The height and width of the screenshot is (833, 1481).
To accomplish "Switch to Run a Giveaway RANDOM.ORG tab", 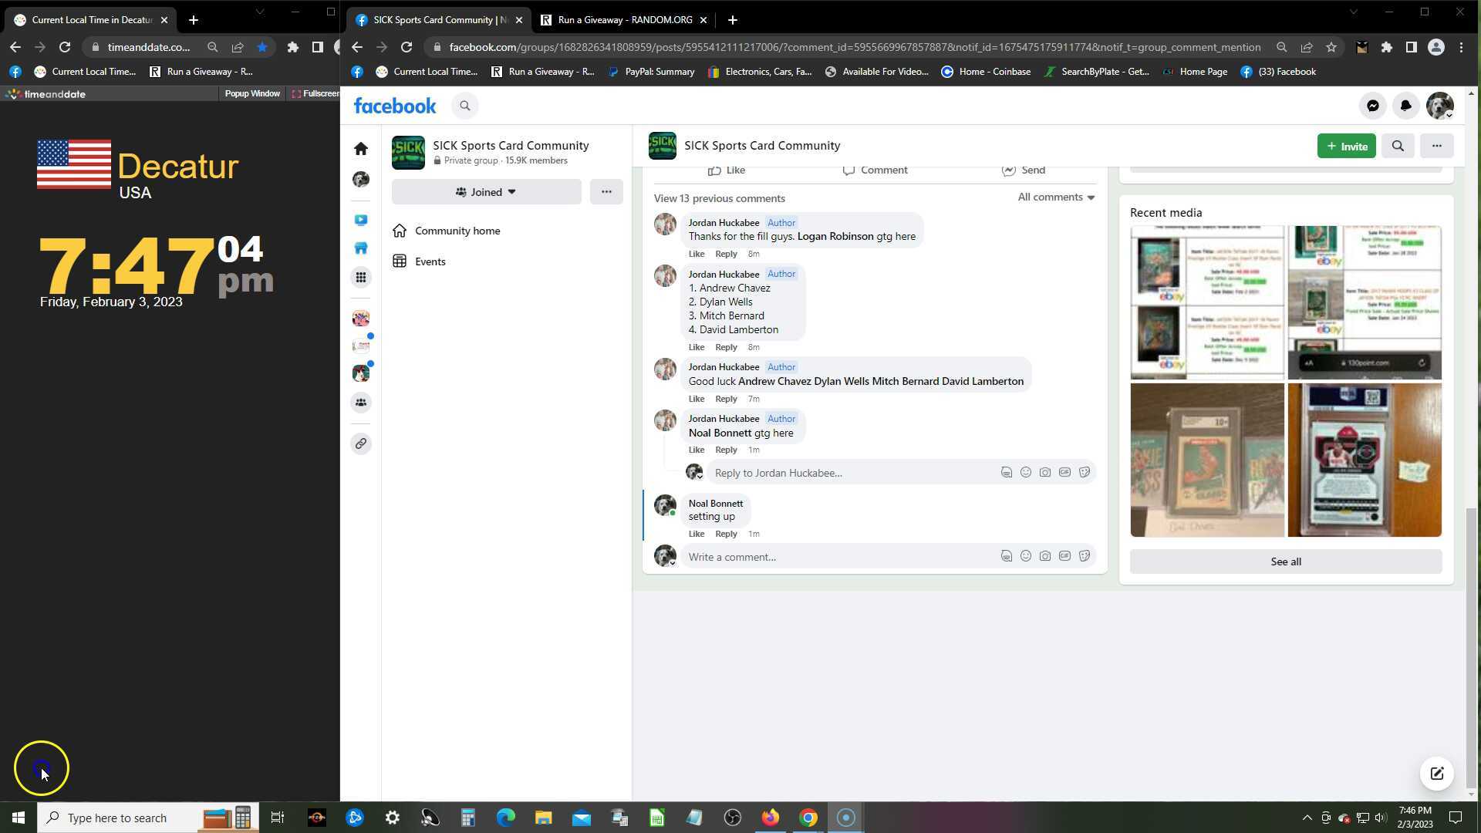I will click(x=625, y=20).
